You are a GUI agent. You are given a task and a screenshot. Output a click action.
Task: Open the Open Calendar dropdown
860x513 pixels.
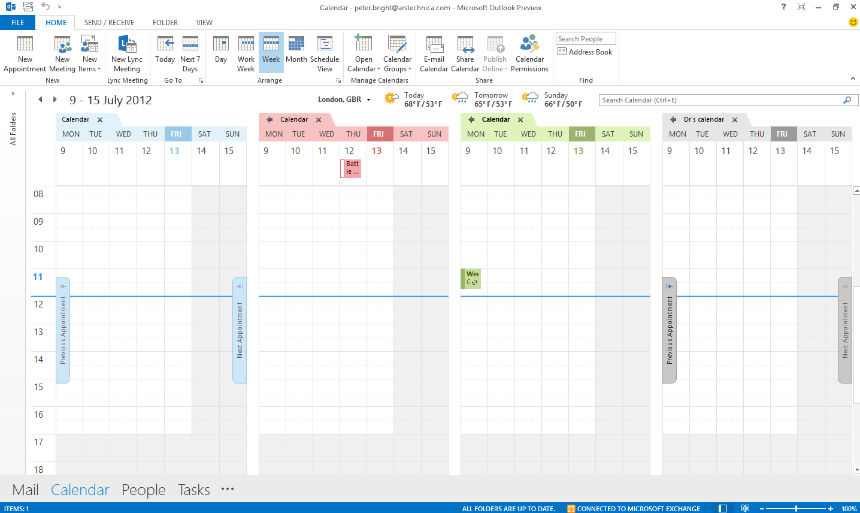364,53
